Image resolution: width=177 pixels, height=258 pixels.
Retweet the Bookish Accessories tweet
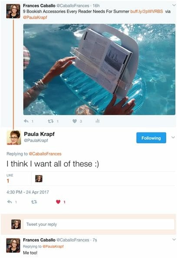coord(50,121)
